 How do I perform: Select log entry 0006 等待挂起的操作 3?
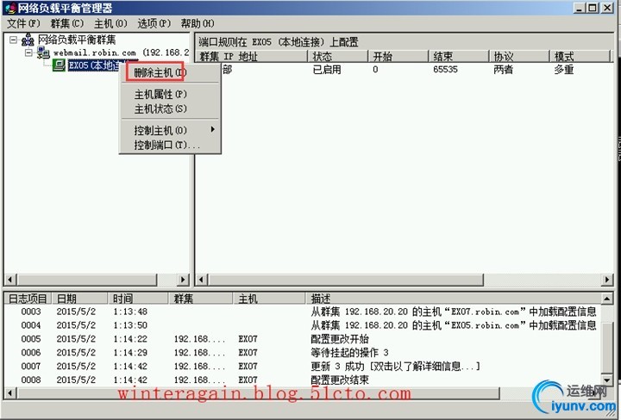point(303,352)
